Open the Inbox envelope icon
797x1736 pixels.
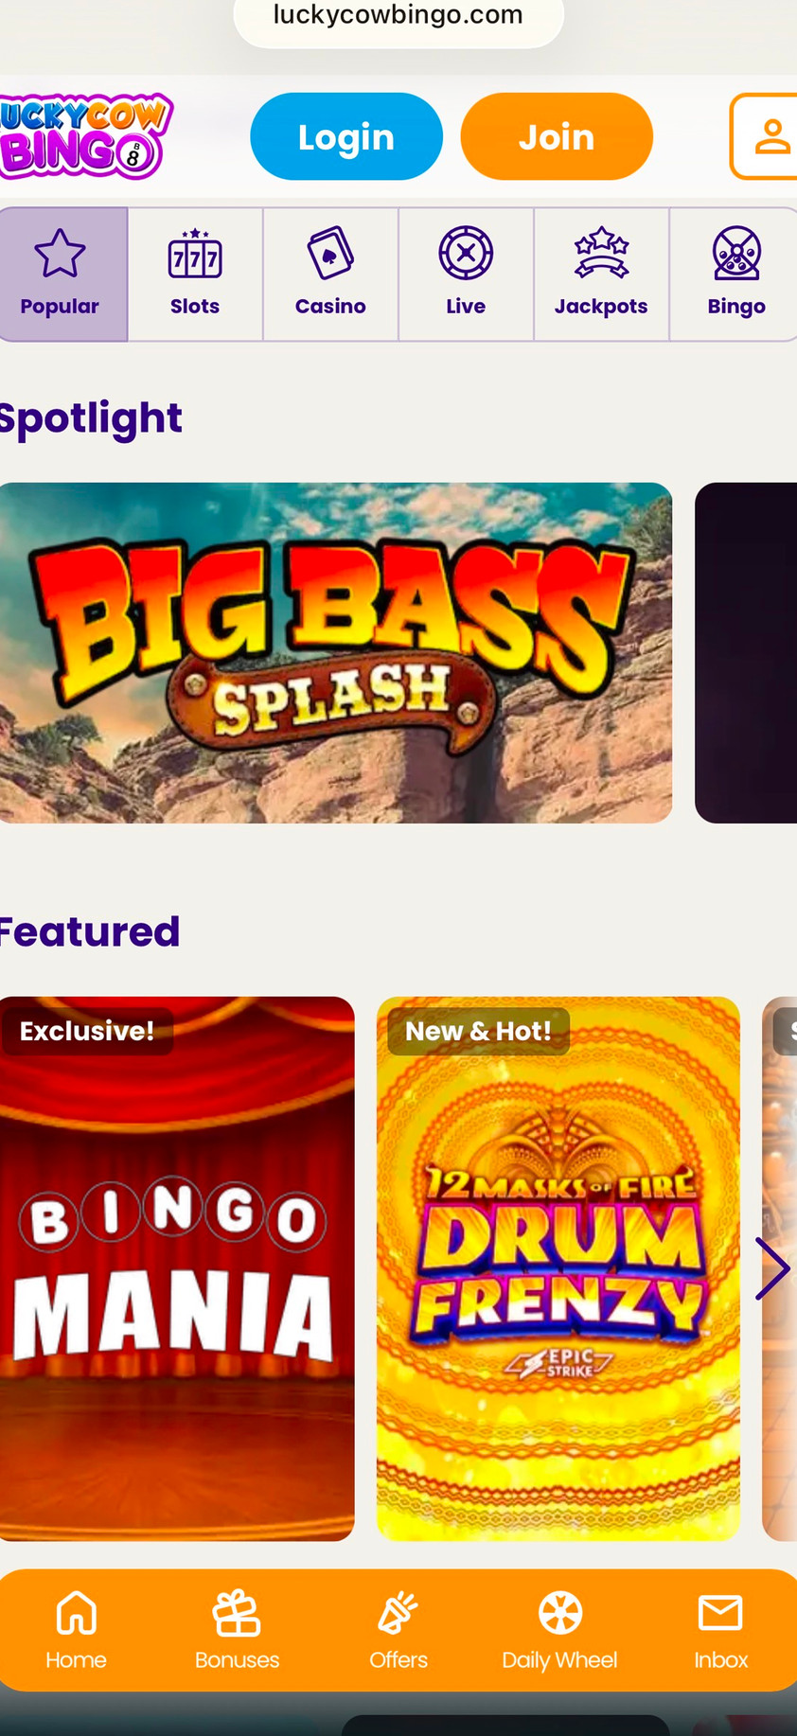[x=720, y=1630]
